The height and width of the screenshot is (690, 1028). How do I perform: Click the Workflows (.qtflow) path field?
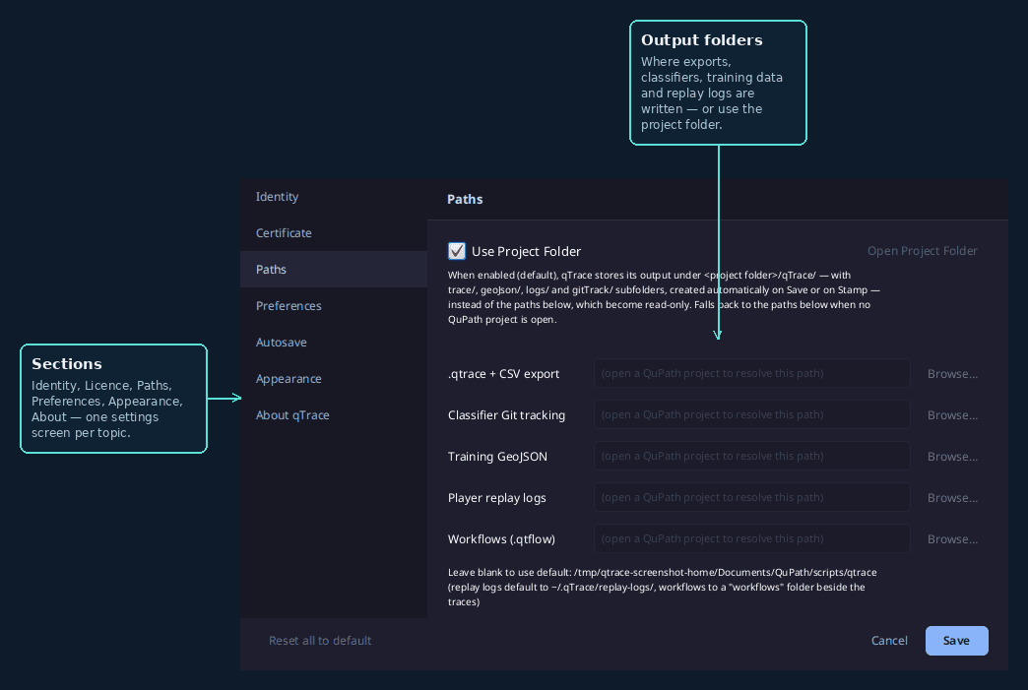[752, 538]
